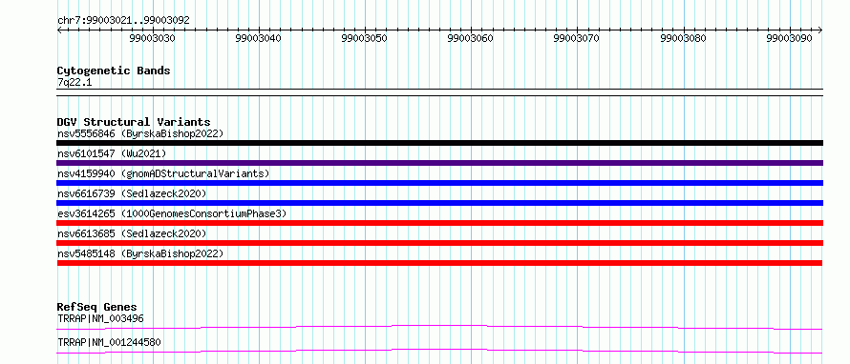Click ruler tick label 99003050
The width and height of the screenshot is (850, 364).
pos(365,39)
